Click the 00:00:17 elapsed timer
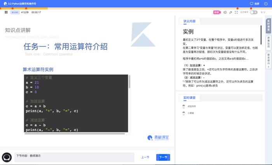 pyautogui.click(x=36, y=12)
